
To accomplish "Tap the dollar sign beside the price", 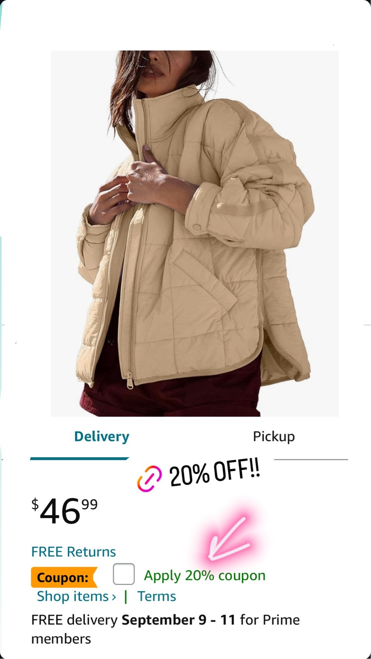I will pos(35,504).
